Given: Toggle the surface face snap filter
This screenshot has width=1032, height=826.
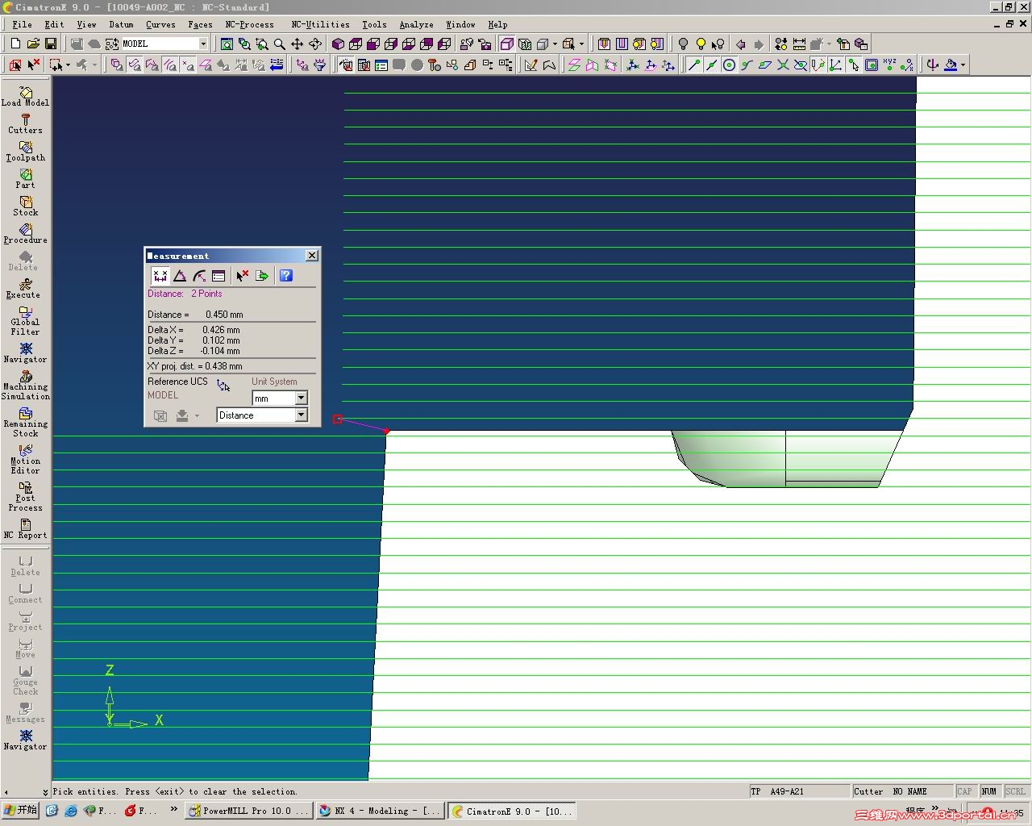Looking at the screenshot, I should [764, 65].
